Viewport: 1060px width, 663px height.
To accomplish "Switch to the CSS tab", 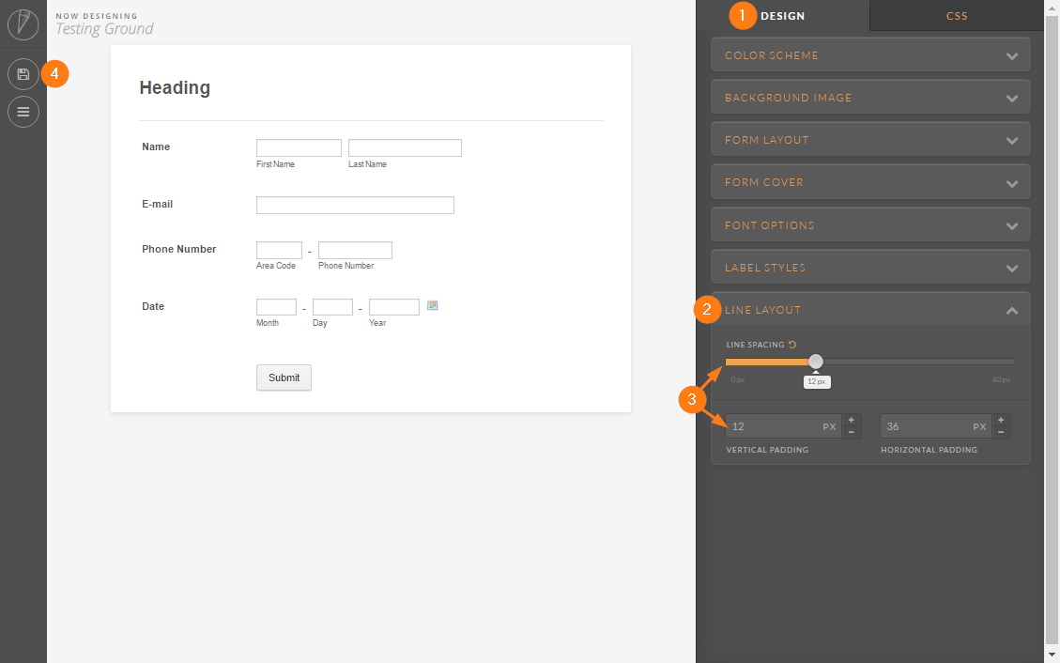I will point(957,16).
